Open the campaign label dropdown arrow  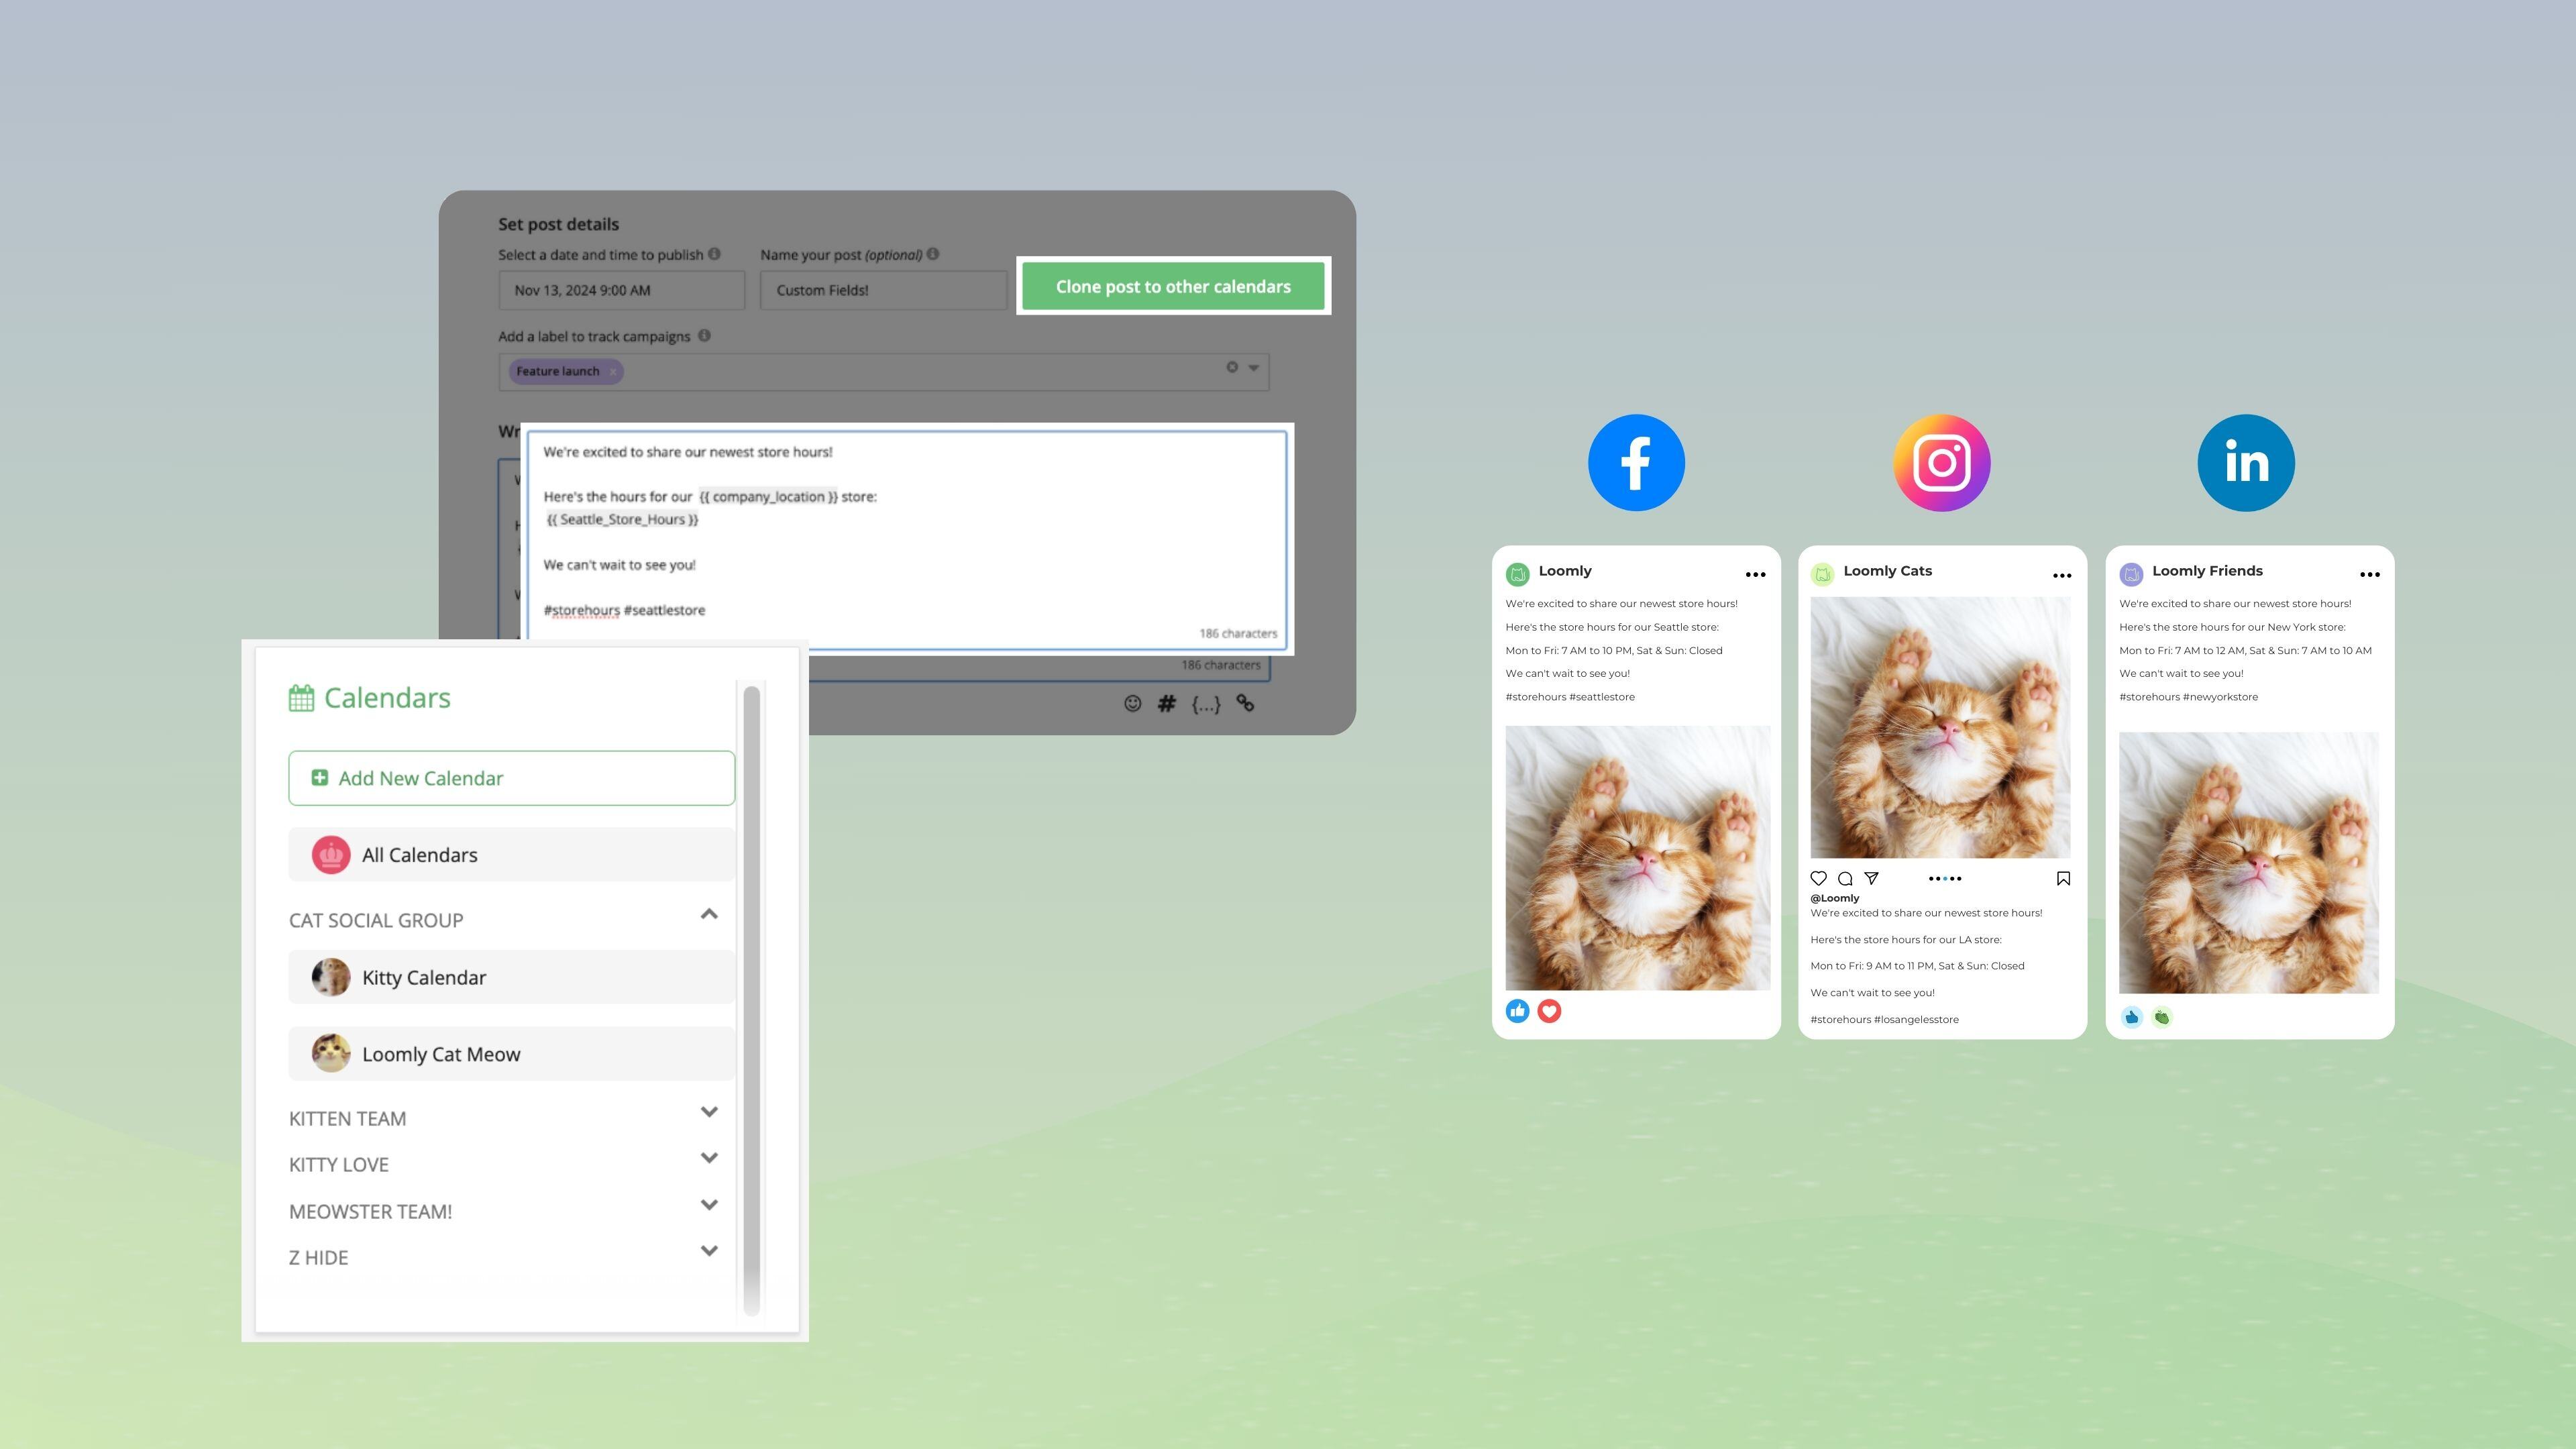(1253, 368)
